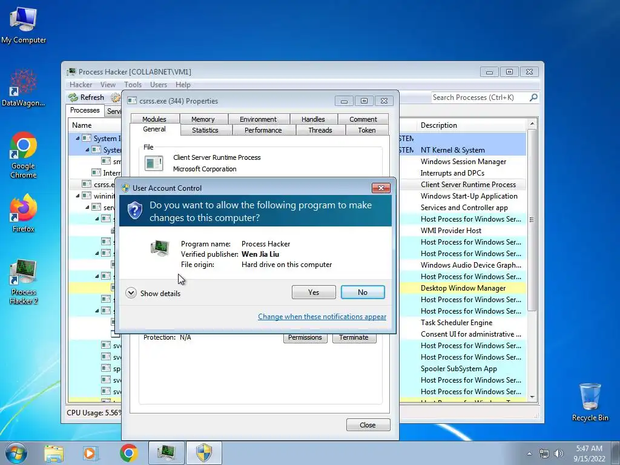
Task: Click scrollbar down arrow in process list
Action: (x=532, y=397)
